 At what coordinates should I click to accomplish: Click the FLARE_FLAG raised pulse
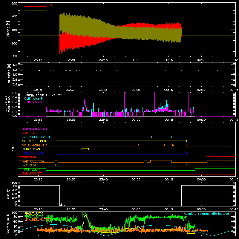(x=85, y=148)
